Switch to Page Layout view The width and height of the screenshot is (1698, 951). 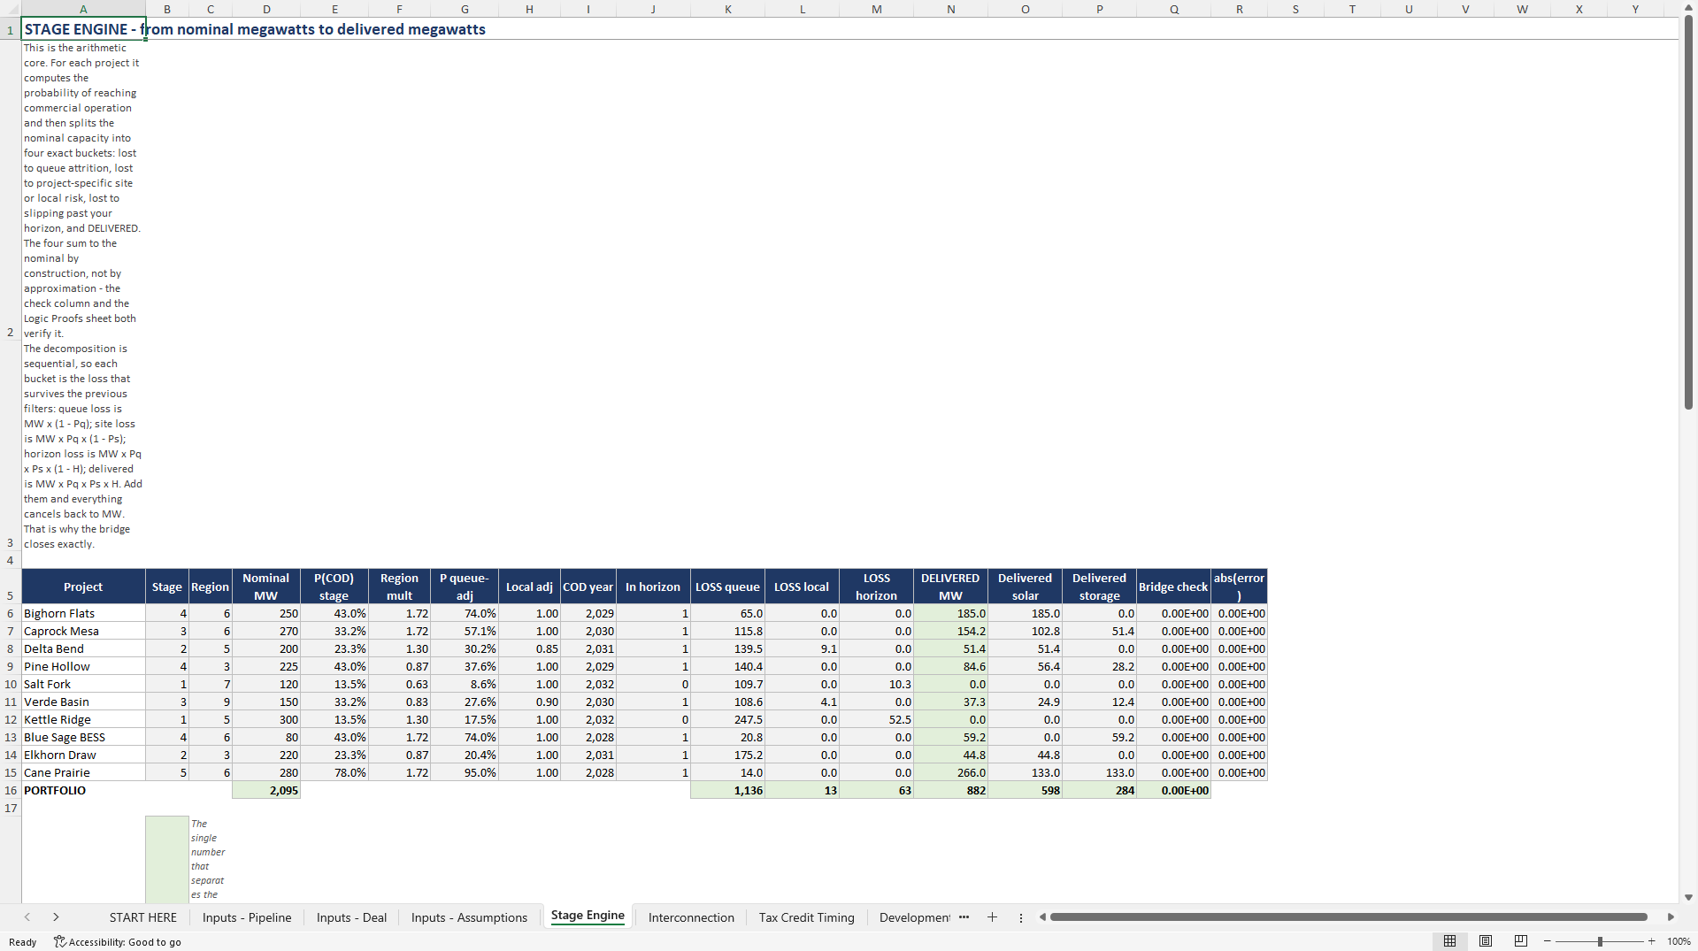[x=1486, y=941]
